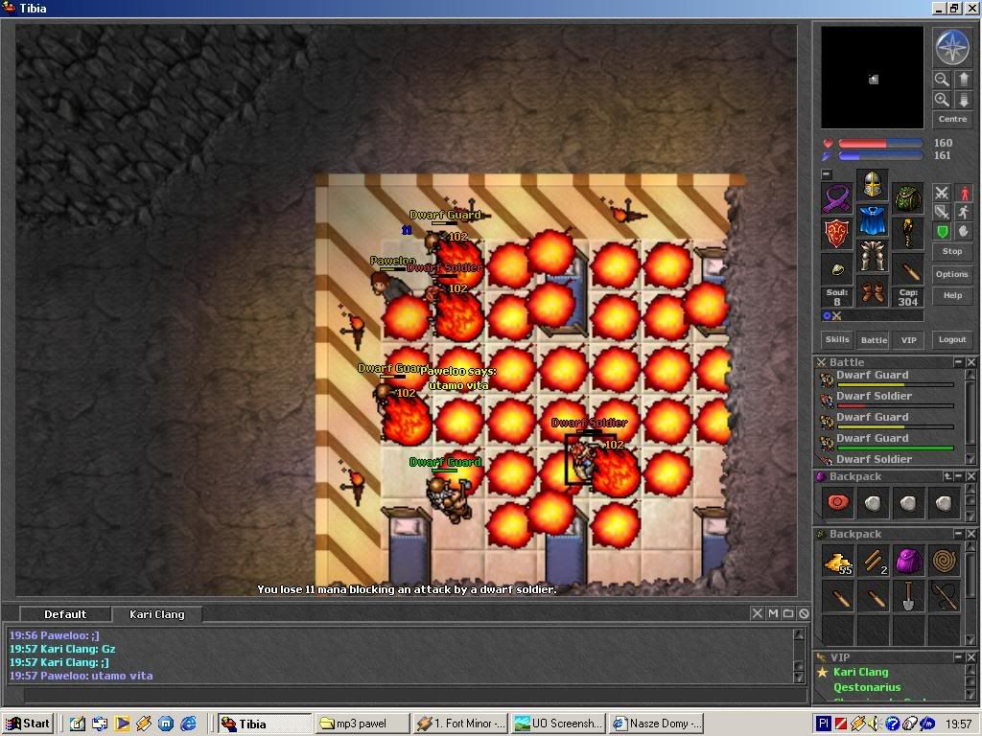The image size is (982, 736).
Task: Toggle secure mode hand icon
Action: point(963,232)
